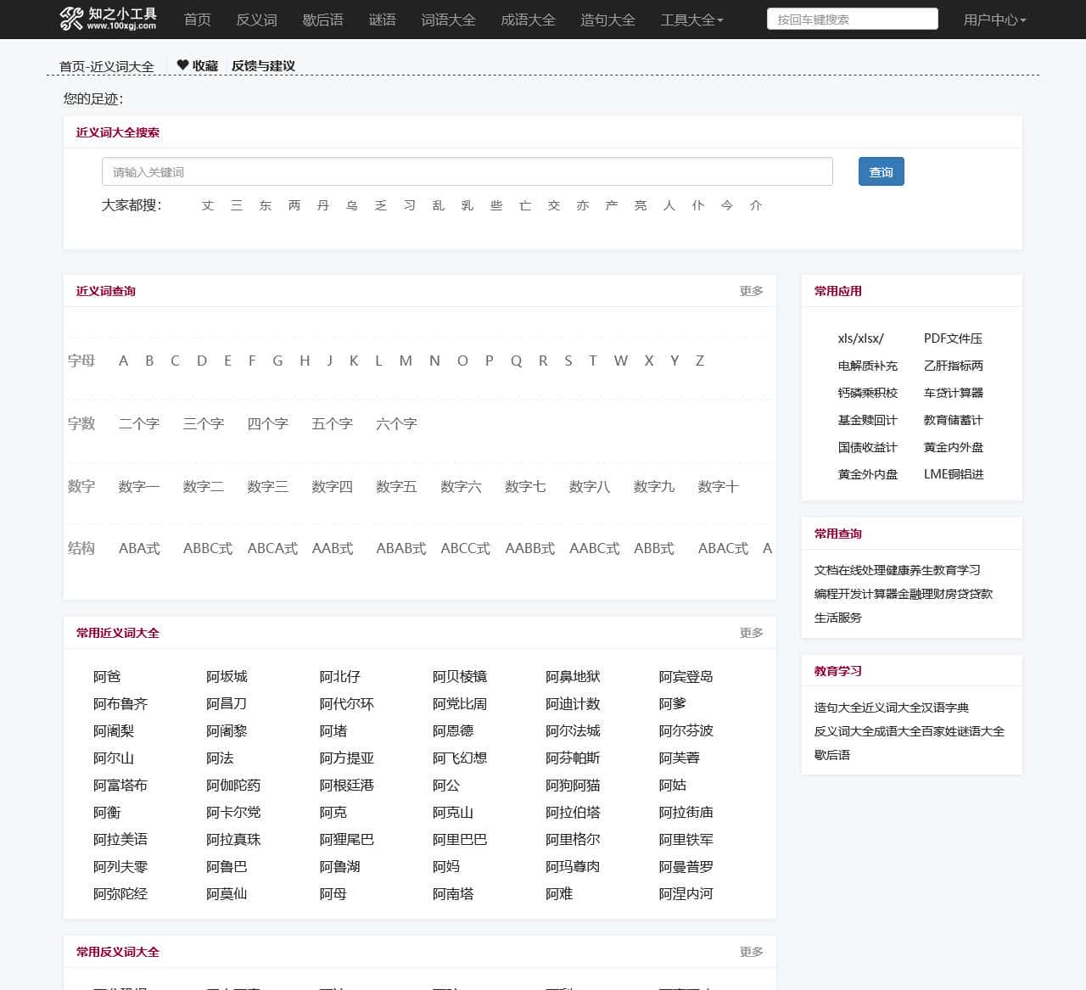Go to 成语大全 in navigation bar

[x=528, y=20]
